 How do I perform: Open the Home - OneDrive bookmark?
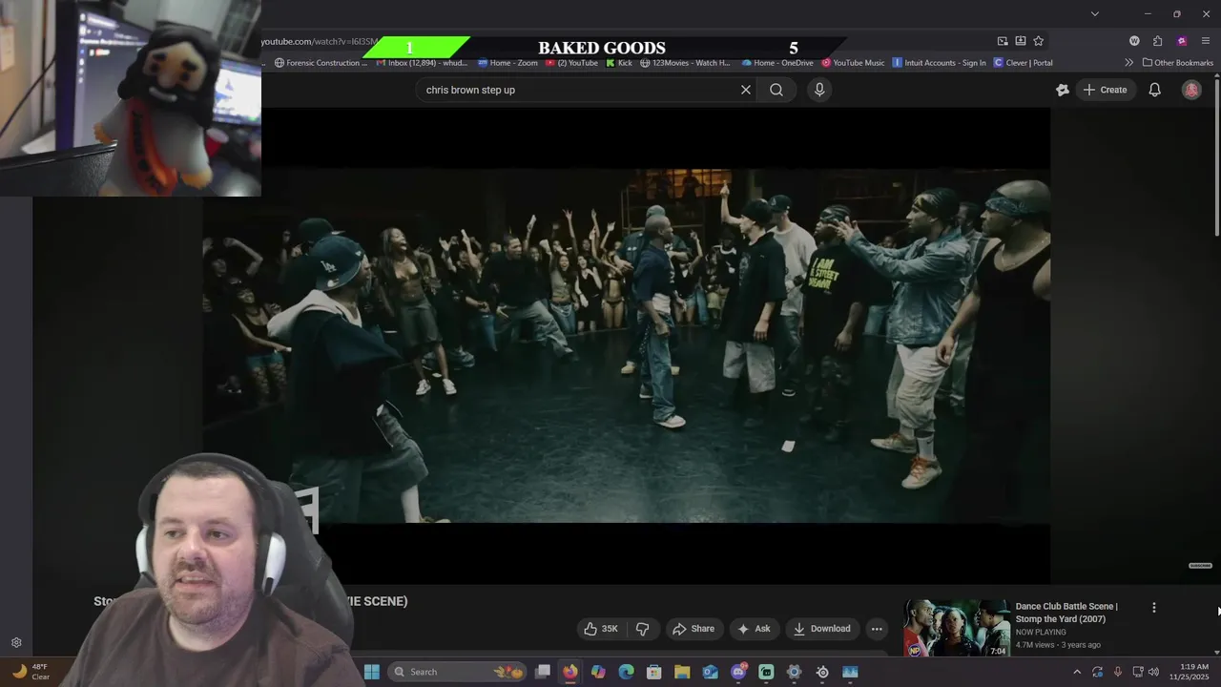[776, 63]
